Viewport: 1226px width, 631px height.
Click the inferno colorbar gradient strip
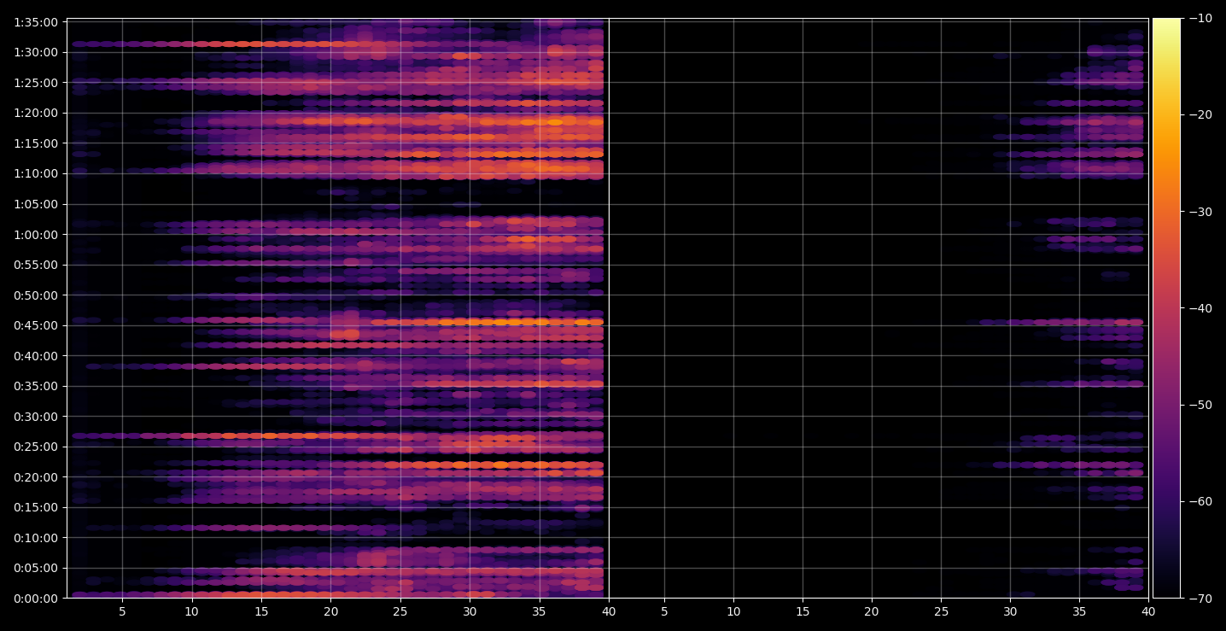pyautogui.click(x=1166, y=308)
